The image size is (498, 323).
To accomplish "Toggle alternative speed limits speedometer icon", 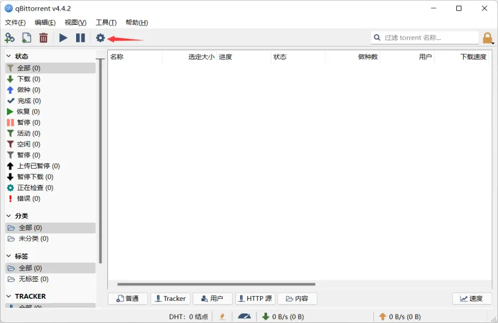I will (x=244, y=316).
